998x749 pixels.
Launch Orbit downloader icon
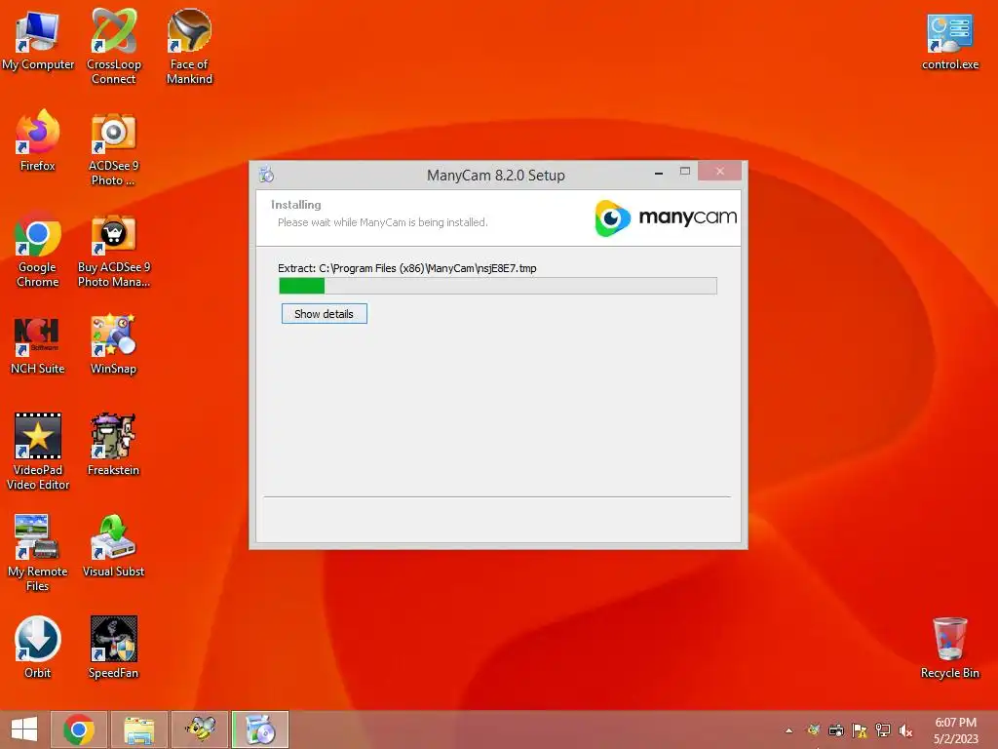coord(38,648)
